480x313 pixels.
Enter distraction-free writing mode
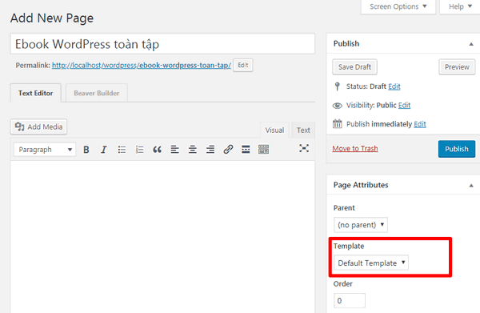304,149
